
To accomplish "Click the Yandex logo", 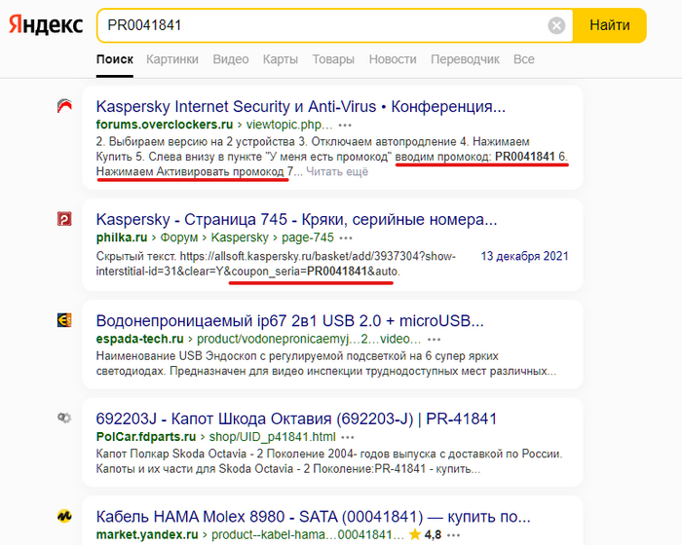I will pos(46,25).
